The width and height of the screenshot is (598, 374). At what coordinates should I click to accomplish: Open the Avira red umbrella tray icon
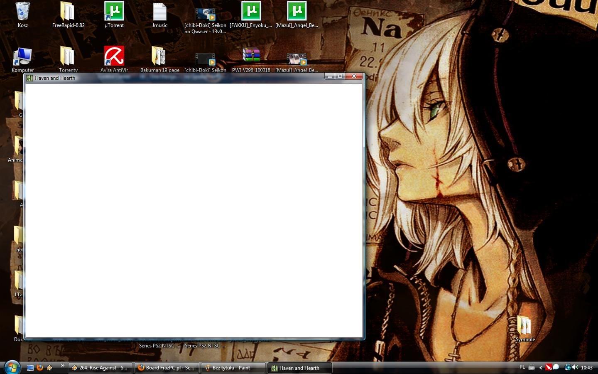click(x=548, y=367)
